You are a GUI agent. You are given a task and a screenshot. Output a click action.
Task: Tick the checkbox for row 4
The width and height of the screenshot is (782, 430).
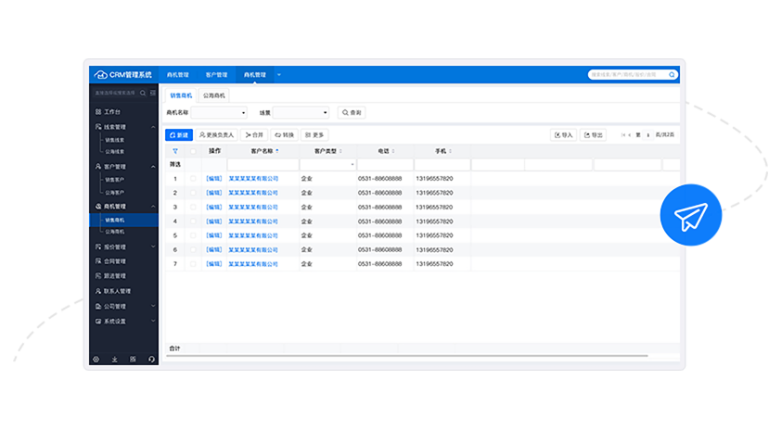click(193, 221)
